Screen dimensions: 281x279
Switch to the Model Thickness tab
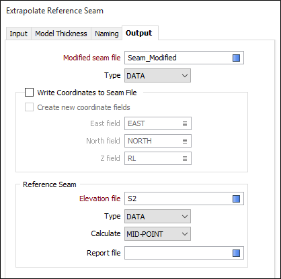coord(61,34)
